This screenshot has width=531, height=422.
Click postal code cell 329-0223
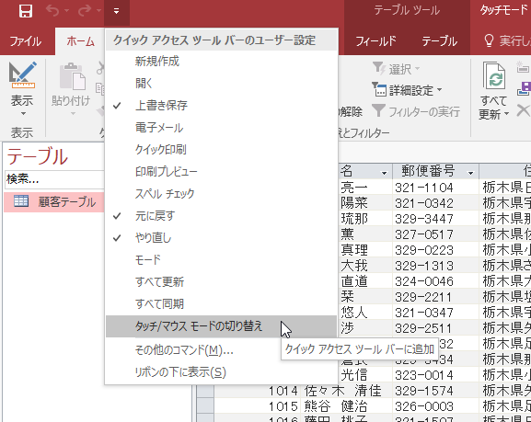[435, 250]
